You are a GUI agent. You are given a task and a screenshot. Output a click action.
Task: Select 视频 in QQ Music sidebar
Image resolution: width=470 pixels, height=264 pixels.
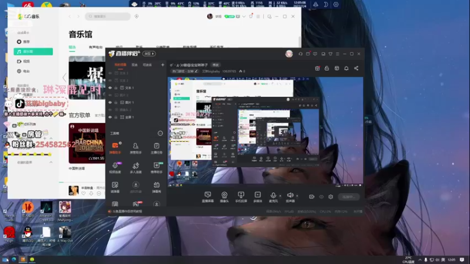pyautogui.click(x=23, y=62)
